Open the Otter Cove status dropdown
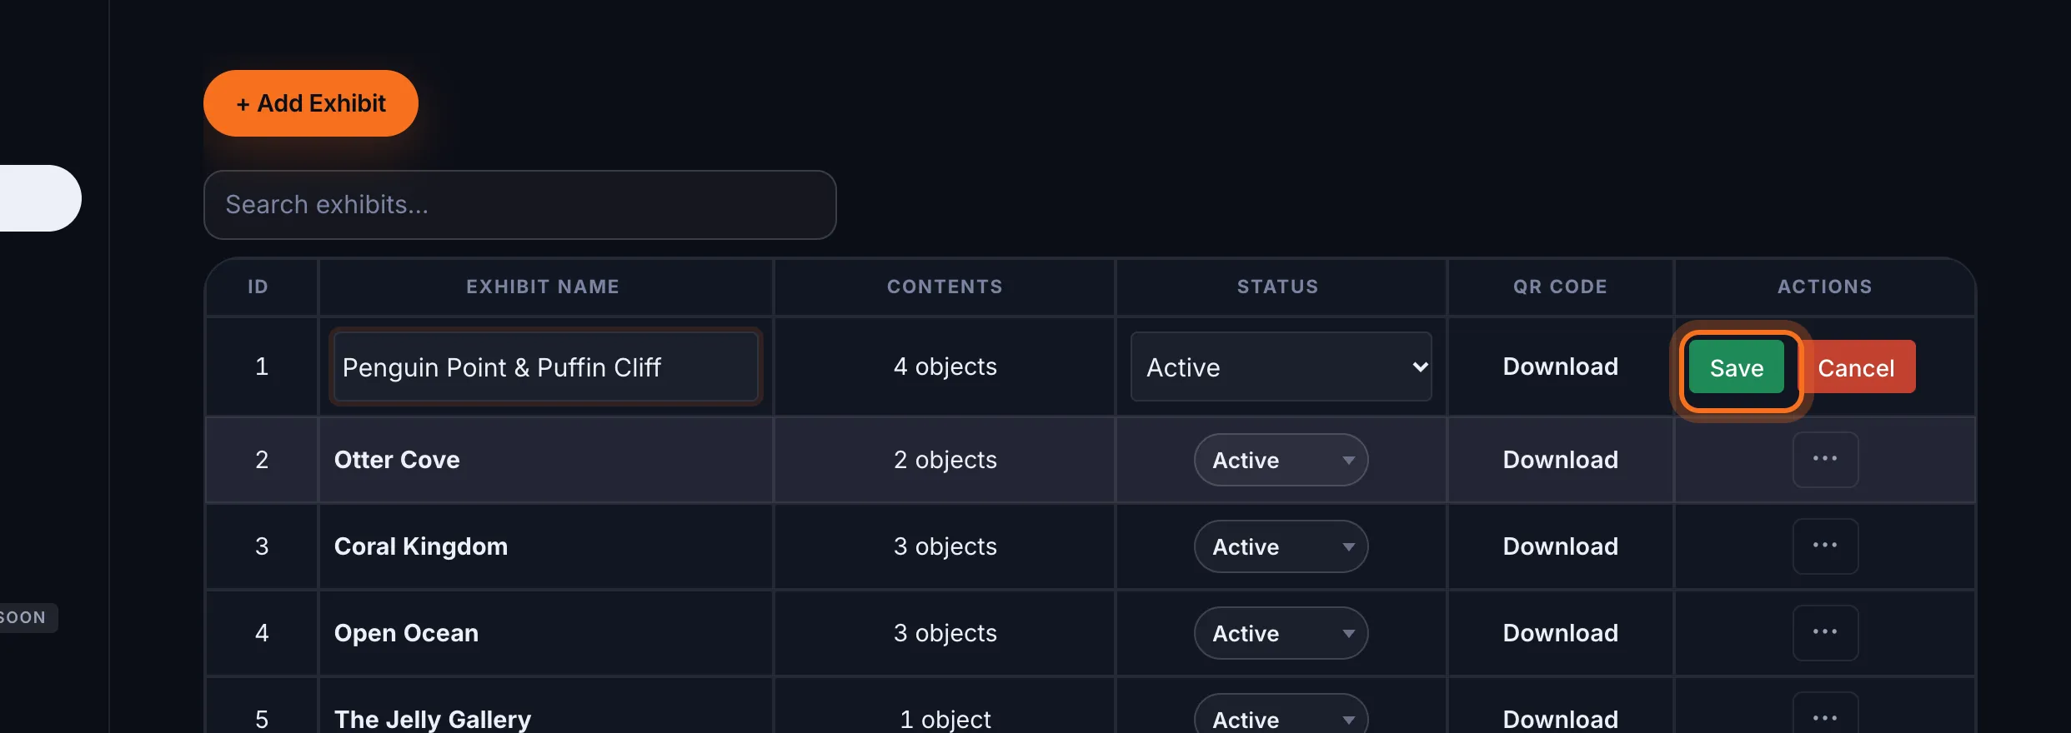The height and width of the screenshot is (733, 2071). click(1281, 460)
